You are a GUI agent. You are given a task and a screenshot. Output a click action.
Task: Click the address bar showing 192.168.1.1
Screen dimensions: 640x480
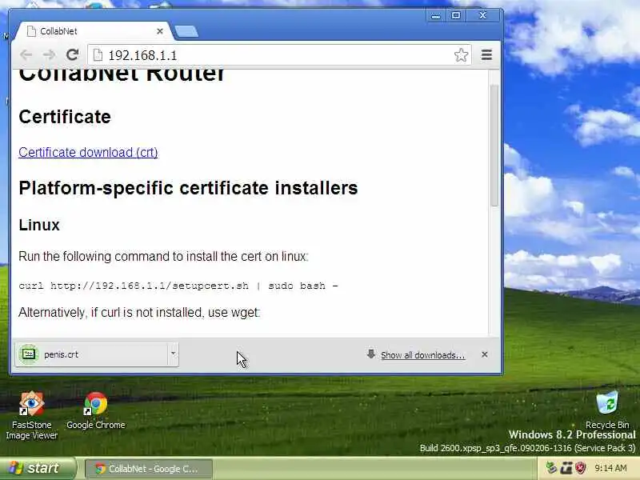[x=278, y=55]
